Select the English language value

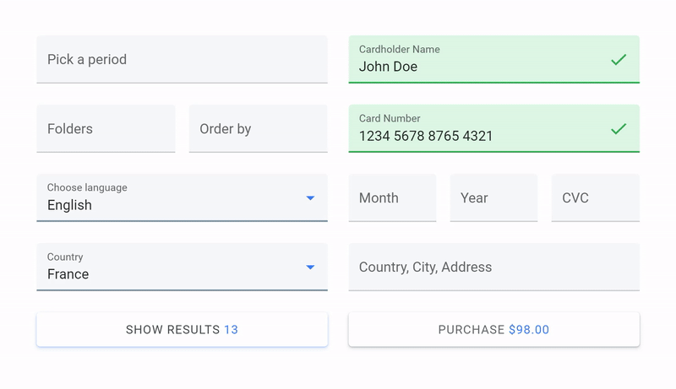(69, 205)
